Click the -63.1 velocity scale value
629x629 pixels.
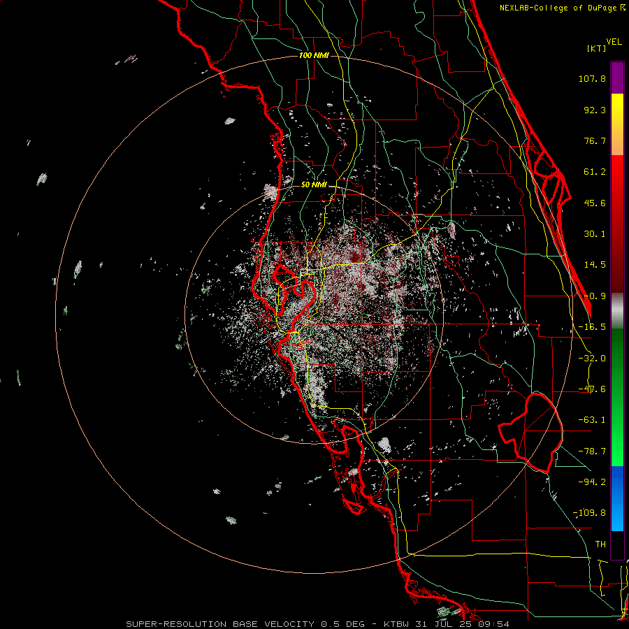[592, 420]
